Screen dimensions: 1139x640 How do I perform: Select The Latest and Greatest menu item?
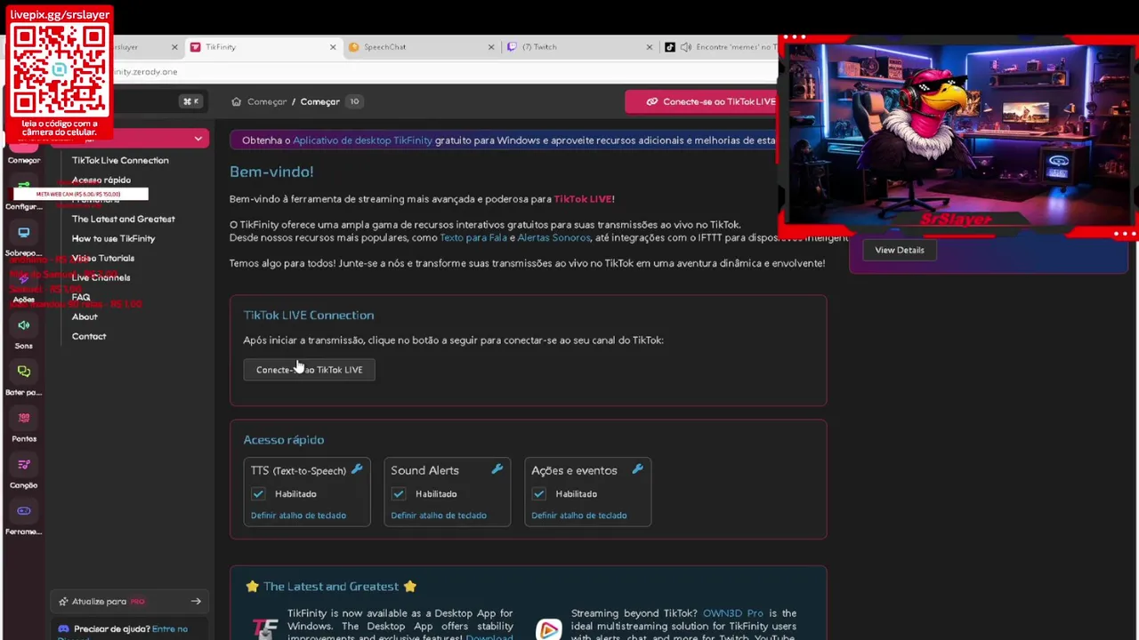123,219
